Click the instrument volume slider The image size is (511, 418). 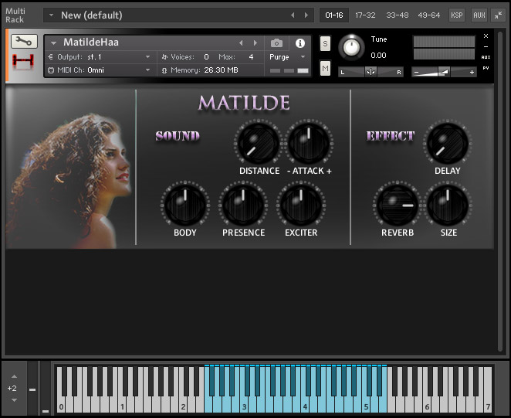click(444, 71)
